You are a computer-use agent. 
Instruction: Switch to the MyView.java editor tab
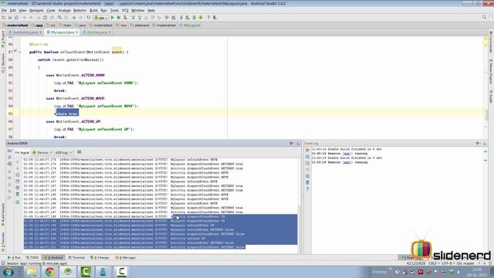96,32
